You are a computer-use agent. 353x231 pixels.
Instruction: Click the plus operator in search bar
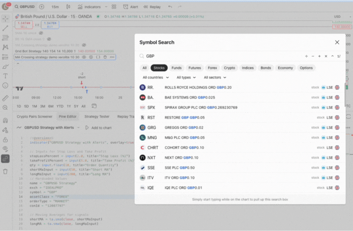coord(319,56)
